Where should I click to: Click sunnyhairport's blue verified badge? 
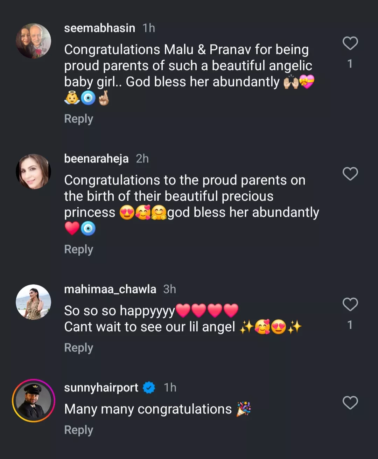[149, 388]
